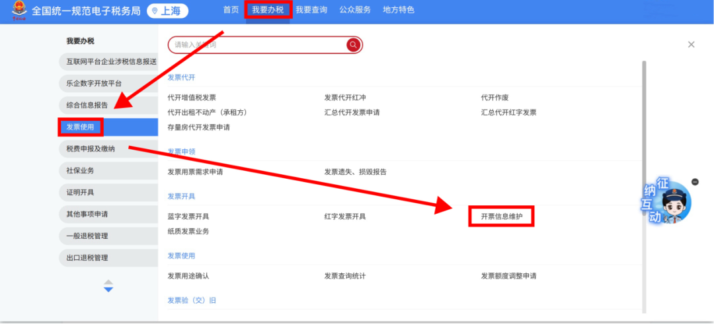The height and width of the screenshot is (324, 714).
Task: Click the 发票代开 section heading
Action: [x=181, y=77]
